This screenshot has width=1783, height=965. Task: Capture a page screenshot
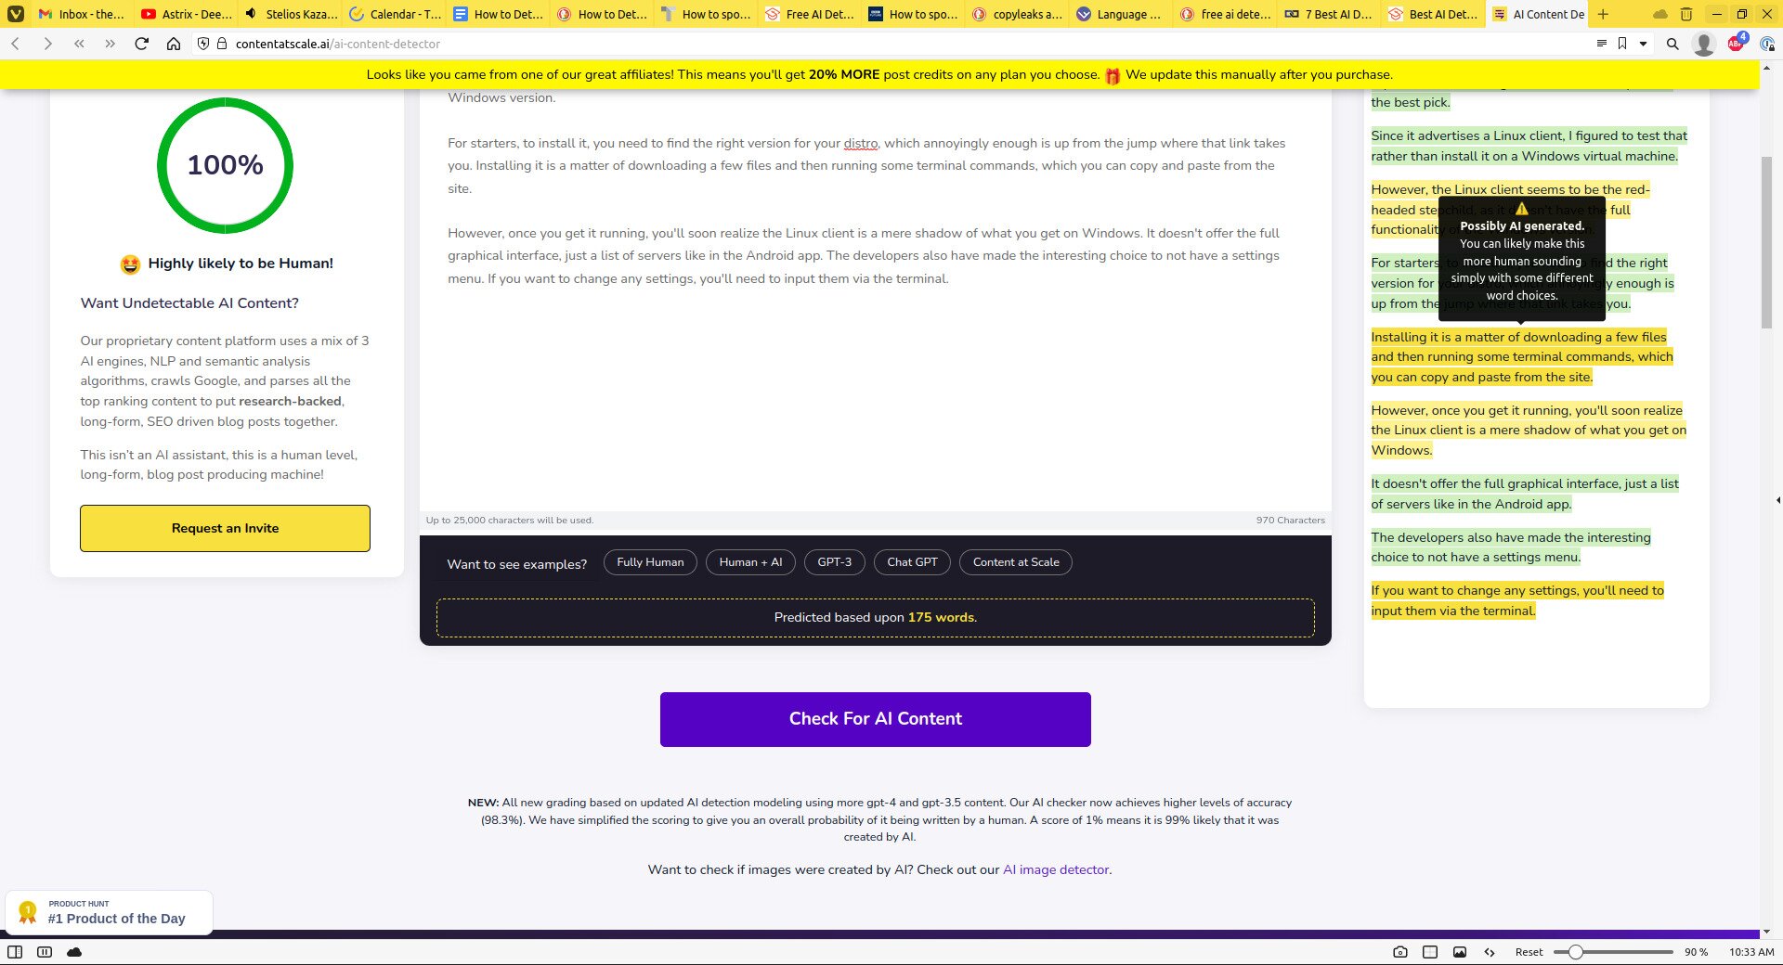point(1400,952)
